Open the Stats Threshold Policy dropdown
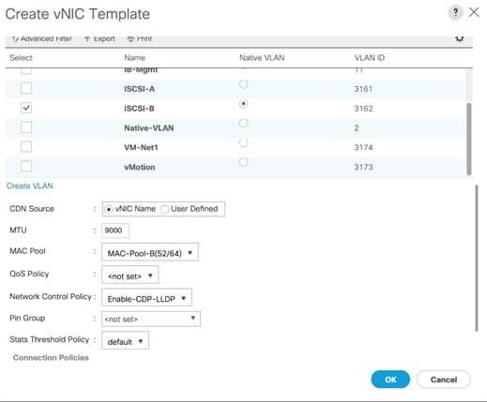Screen dimensions: 487x402 tap(125, 341)
